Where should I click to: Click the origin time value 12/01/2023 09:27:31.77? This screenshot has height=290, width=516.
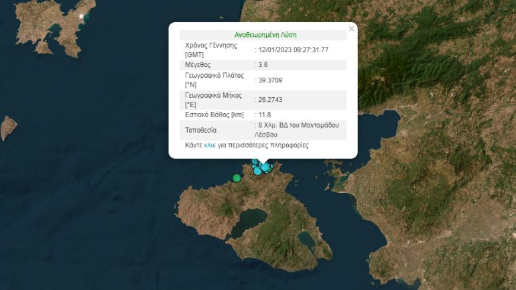(x=294, y=50)
